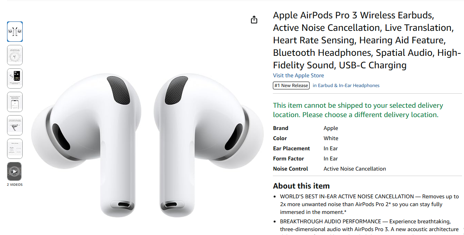
Task: Select the second thumbnail showing the charging case
Action: pos(14,55)
